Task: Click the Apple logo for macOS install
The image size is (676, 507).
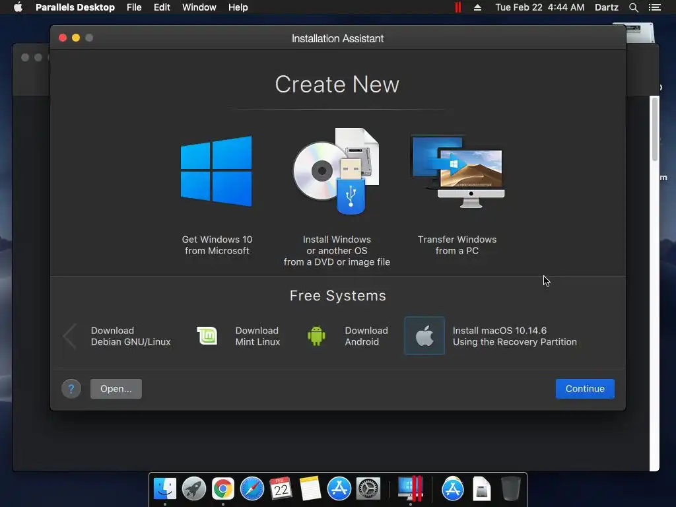Action: (424, 336)
